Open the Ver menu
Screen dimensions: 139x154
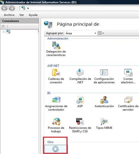22,15
